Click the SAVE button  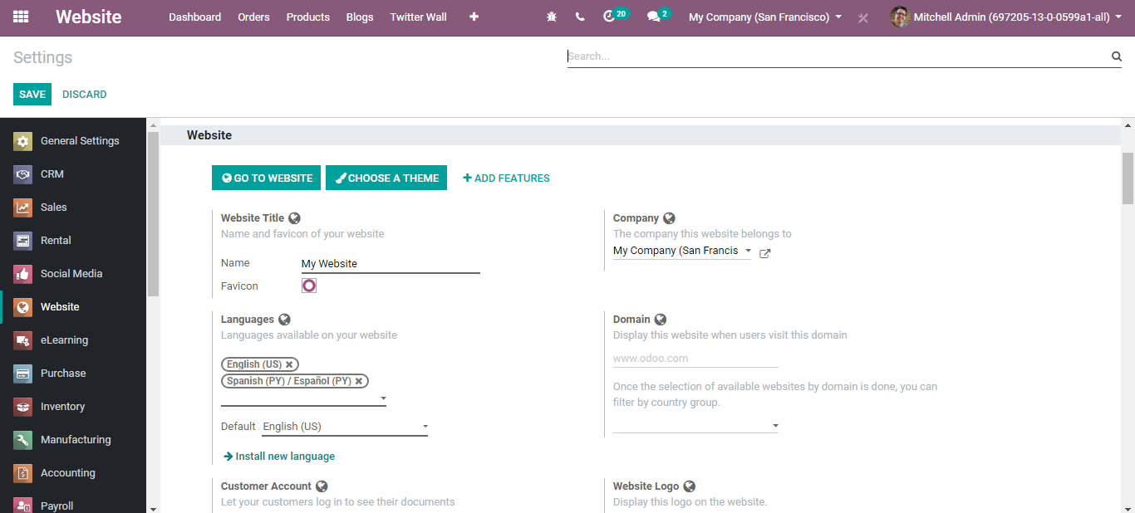click(32, 95)
